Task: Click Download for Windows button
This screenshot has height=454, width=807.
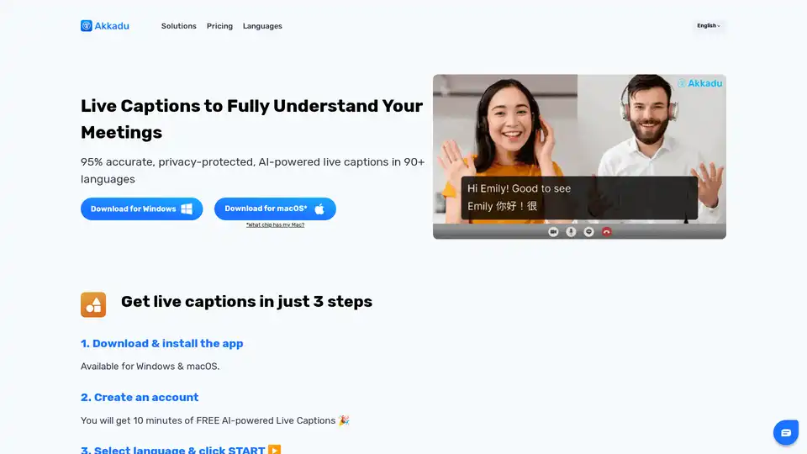Action: [x=141, y=209]
